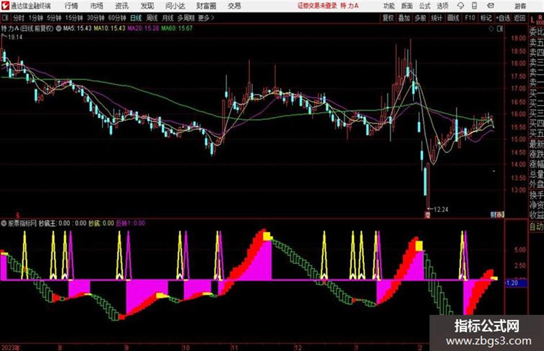The width and height of the screenshot is (544, 351).
Task: Click the 画线 drawing toolbar button
Action: pyautogui.click(x=453, y=18)
